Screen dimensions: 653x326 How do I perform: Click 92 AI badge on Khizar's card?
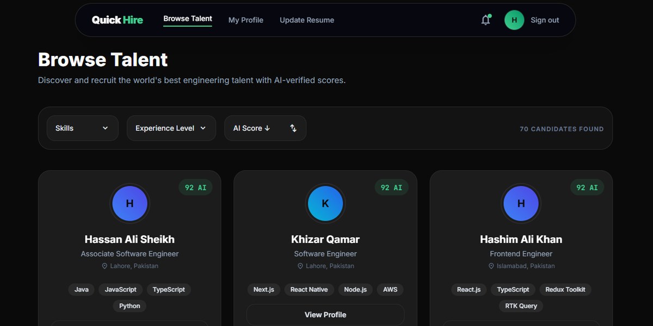click(x=391, y=187)
